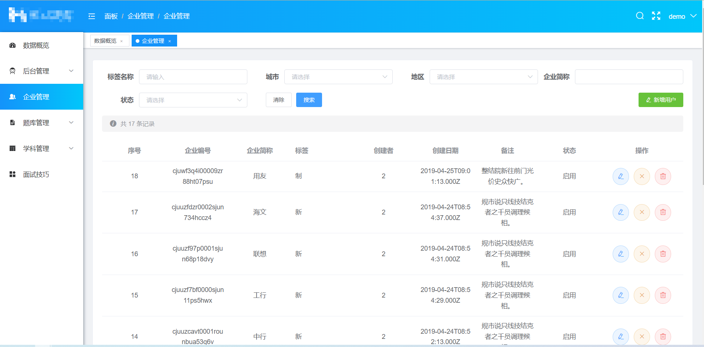Close the 数据概览 tab
Viewport: 704px width, 347px height.
tap(122, 41)
